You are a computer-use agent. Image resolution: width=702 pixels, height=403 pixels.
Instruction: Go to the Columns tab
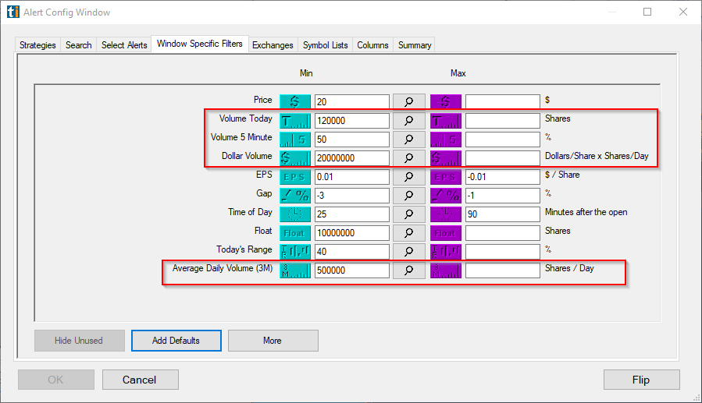[x=372, y=45]
